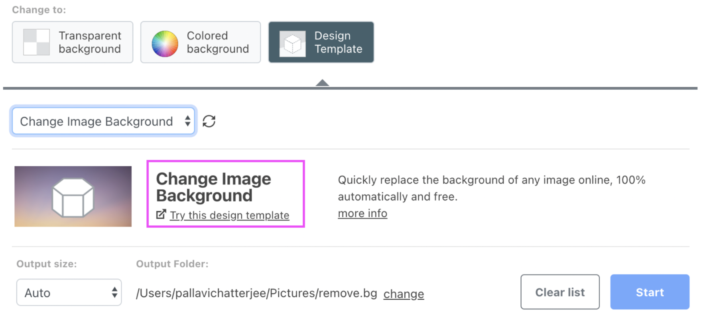The image size is (701, 326).
Task: Click the triangle pointer below Design Template
Action: [322, 83]
